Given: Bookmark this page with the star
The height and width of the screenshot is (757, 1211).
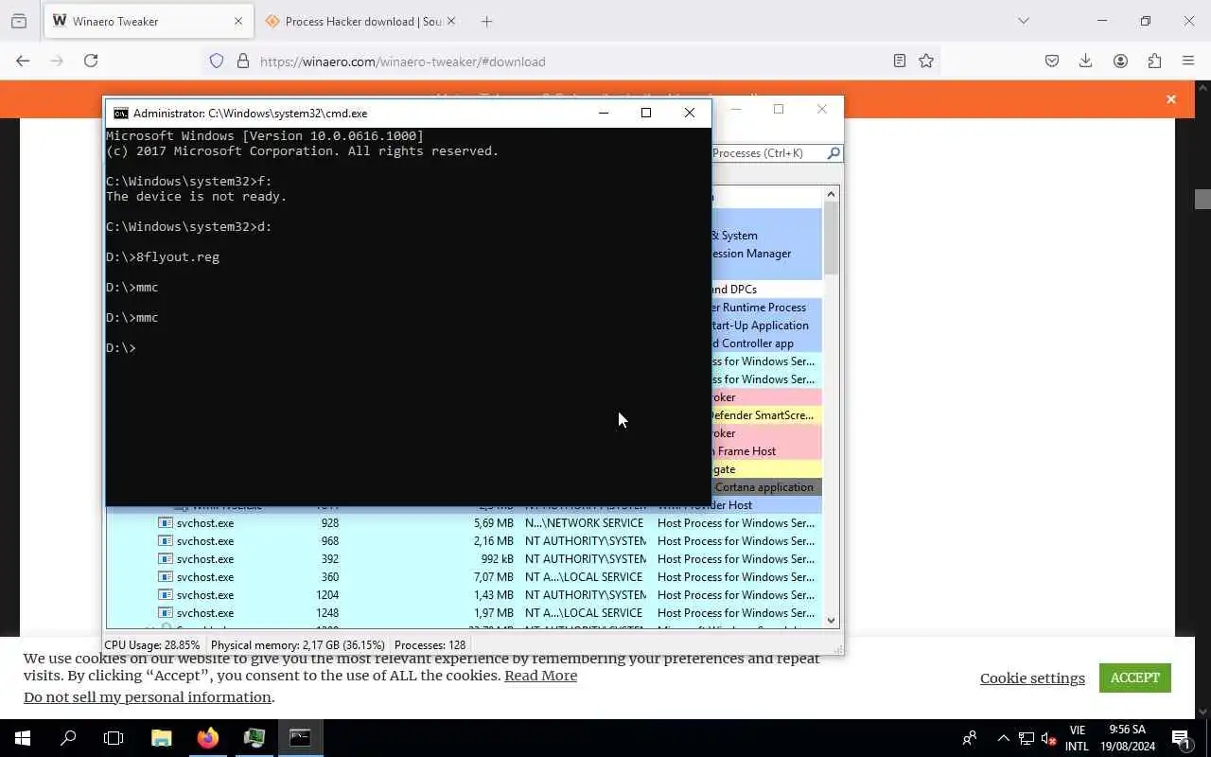Looking at the screenshot, I should pos(926,61).
